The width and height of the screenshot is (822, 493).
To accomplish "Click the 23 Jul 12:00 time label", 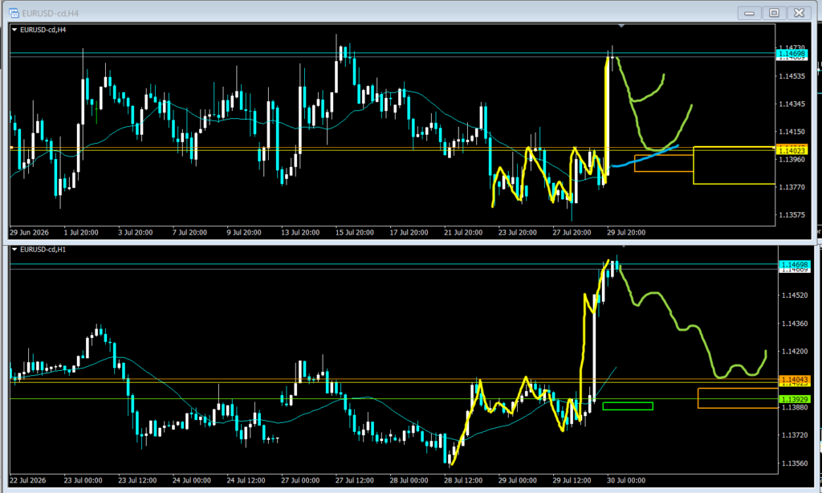I will 137,480.
